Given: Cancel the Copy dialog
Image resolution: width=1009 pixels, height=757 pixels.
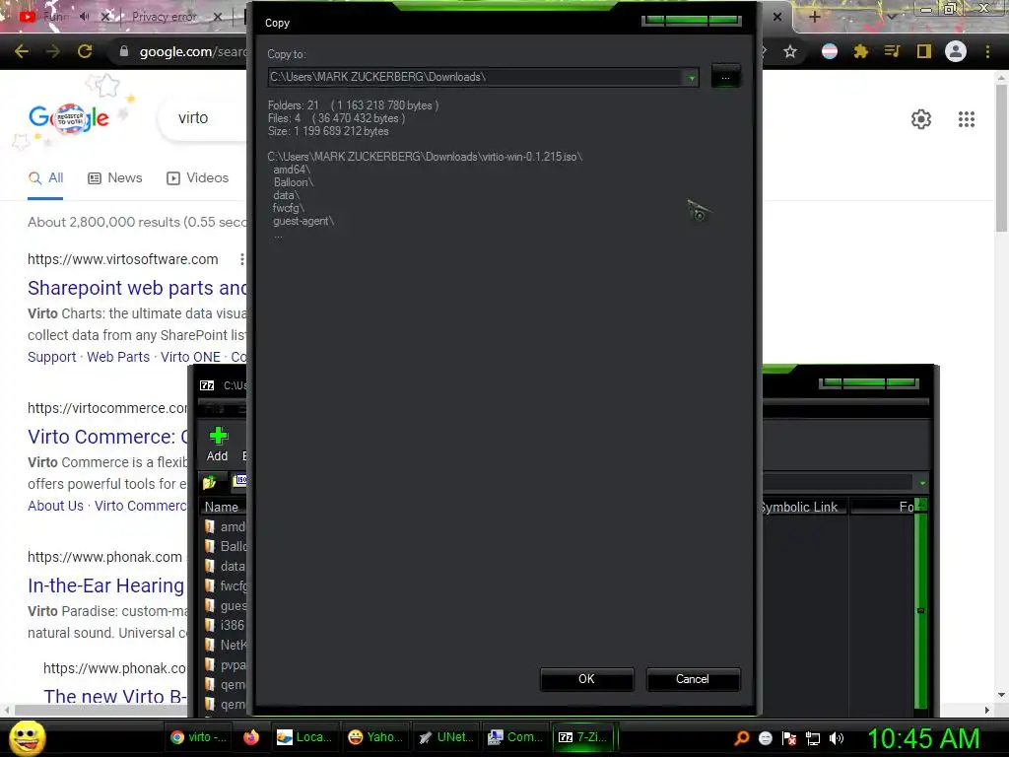Looking at the screenshot, I should pos(693,679).
